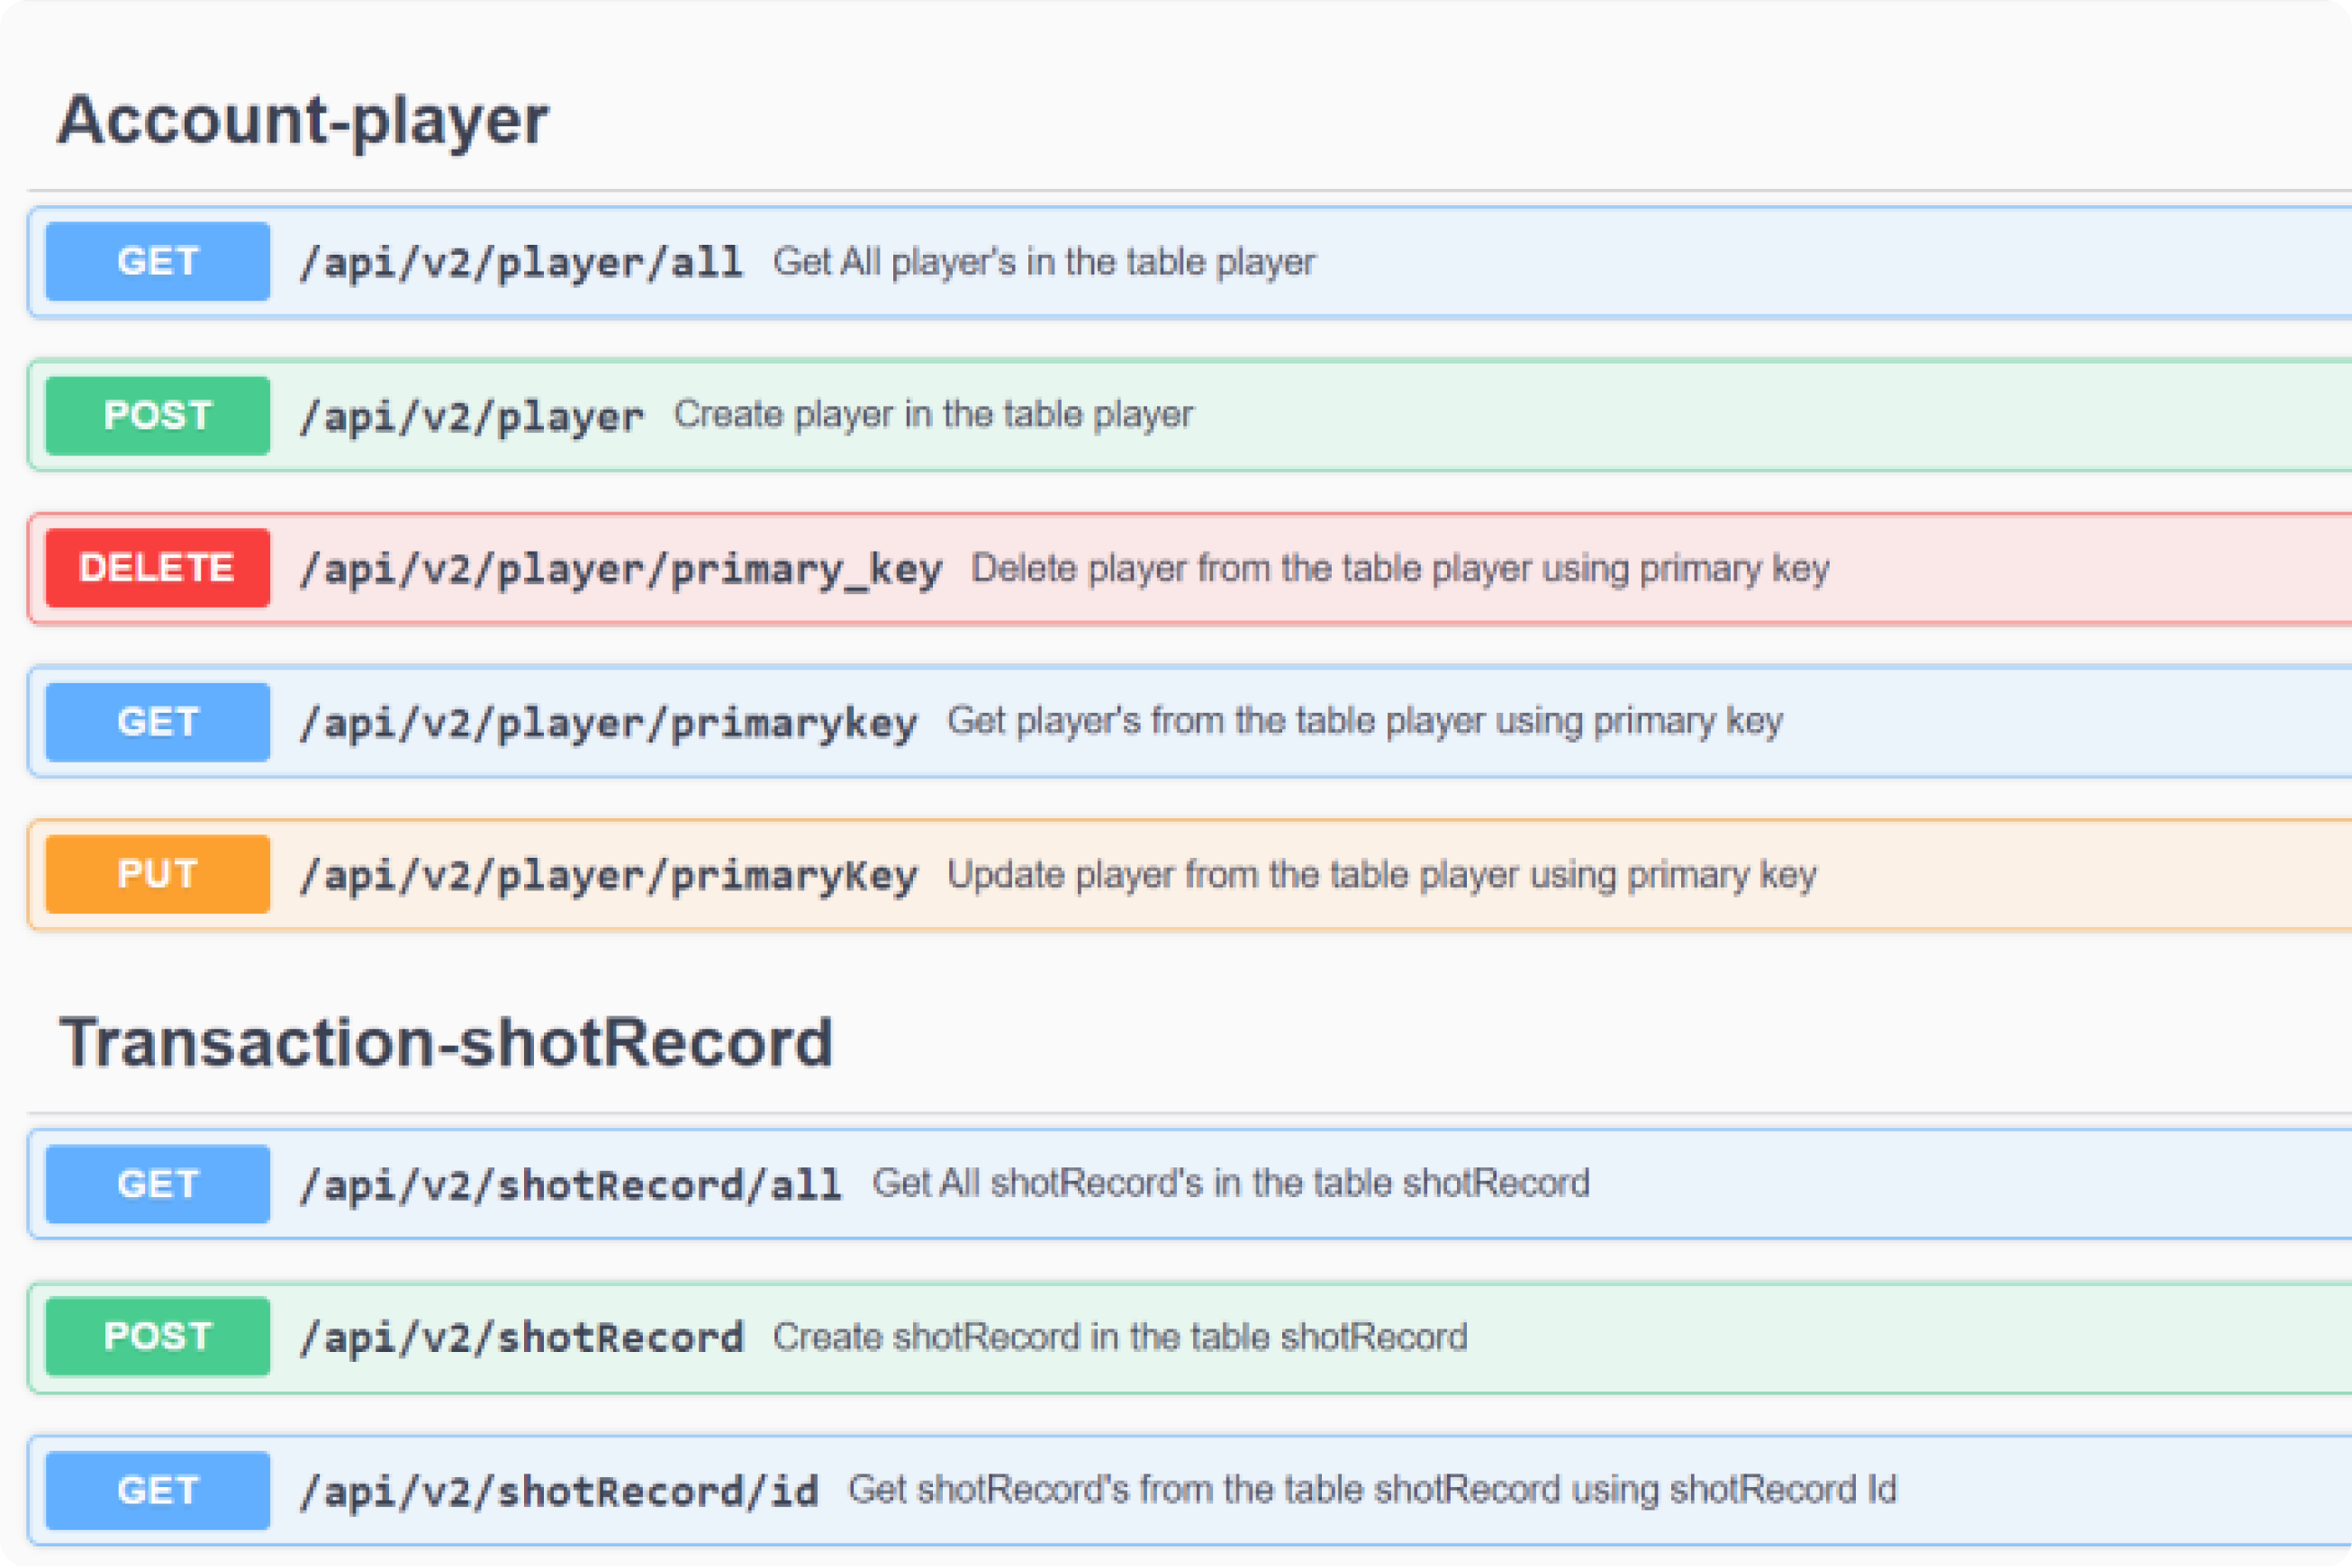The image size is (2352, 1568).
Task: Collapse the Transaction-shotRecord section header
Action: (445, 1043)
